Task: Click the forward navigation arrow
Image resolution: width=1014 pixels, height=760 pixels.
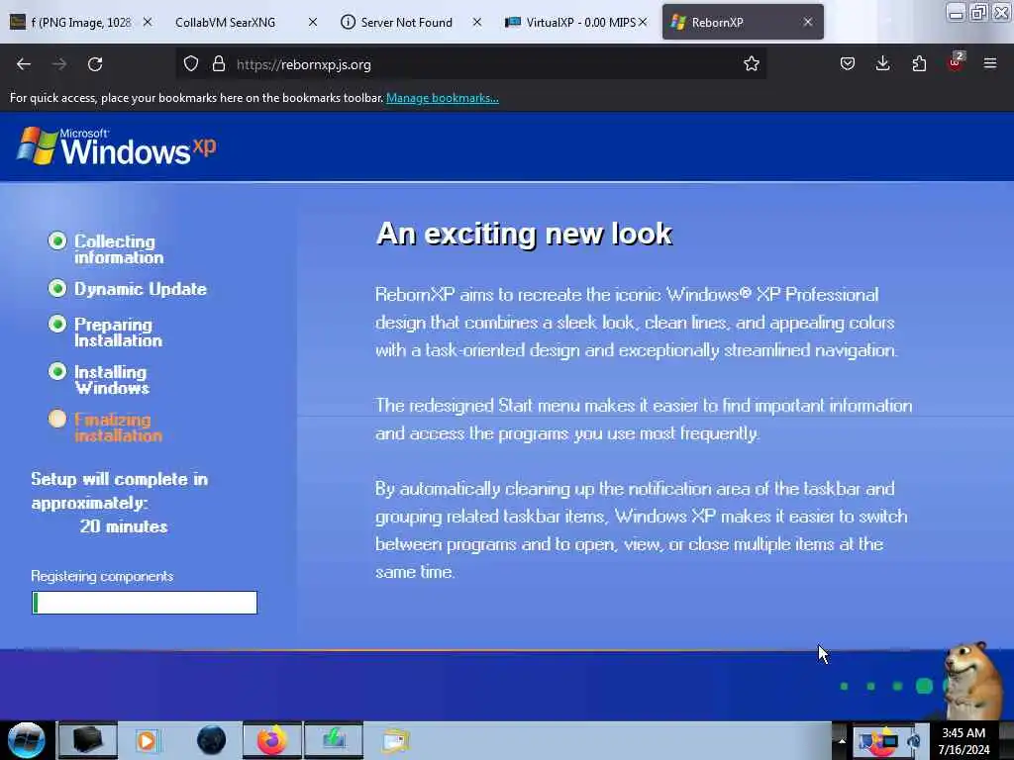Action: 59,64
